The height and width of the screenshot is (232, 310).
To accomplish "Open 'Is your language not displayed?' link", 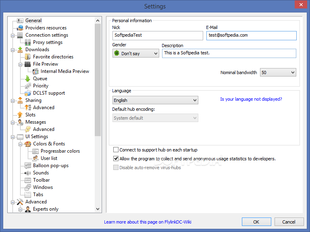I will point(251,99).
